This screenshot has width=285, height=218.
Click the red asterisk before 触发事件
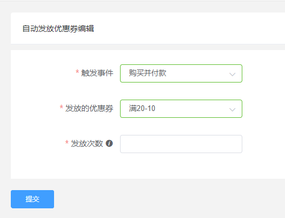77,72
